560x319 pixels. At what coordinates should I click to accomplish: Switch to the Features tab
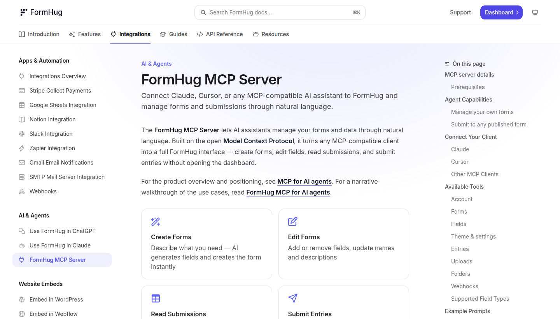point(85,34)
